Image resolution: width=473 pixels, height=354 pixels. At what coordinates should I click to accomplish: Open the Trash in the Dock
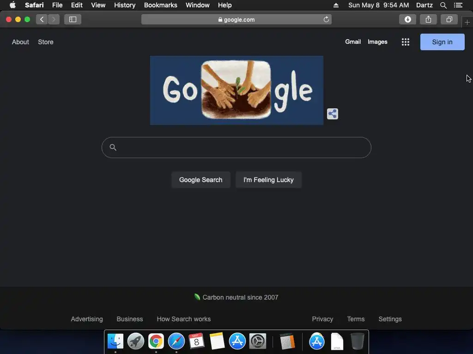(358, 341)
